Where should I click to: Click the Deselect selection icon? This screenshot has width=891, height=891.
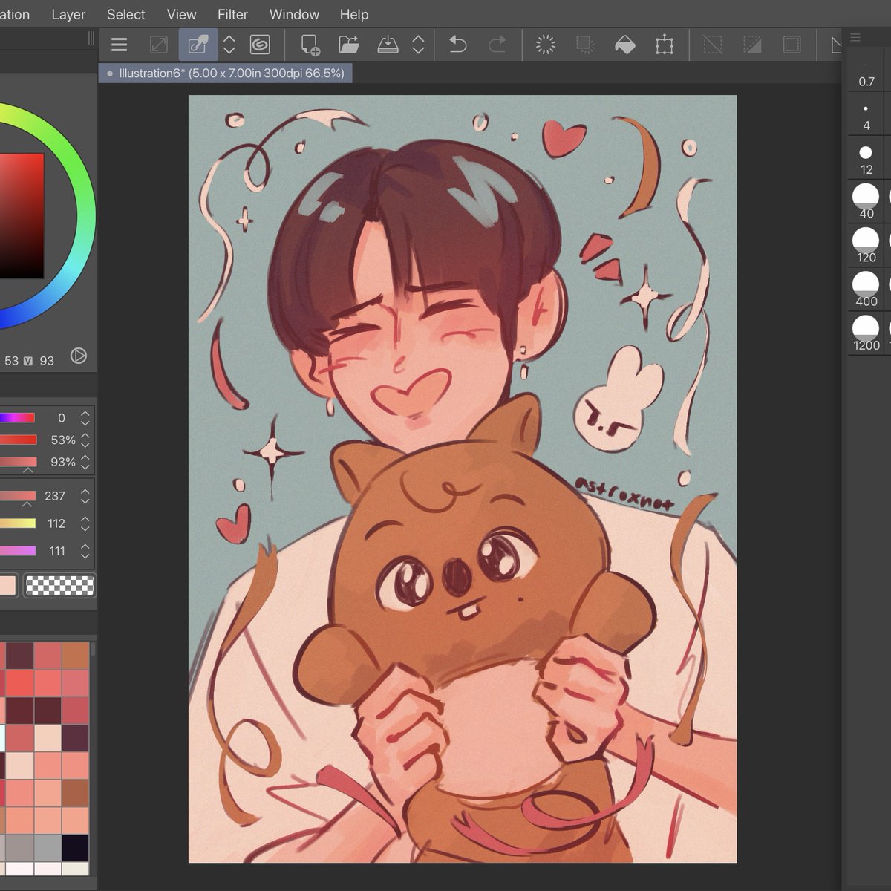click(713, 45)
